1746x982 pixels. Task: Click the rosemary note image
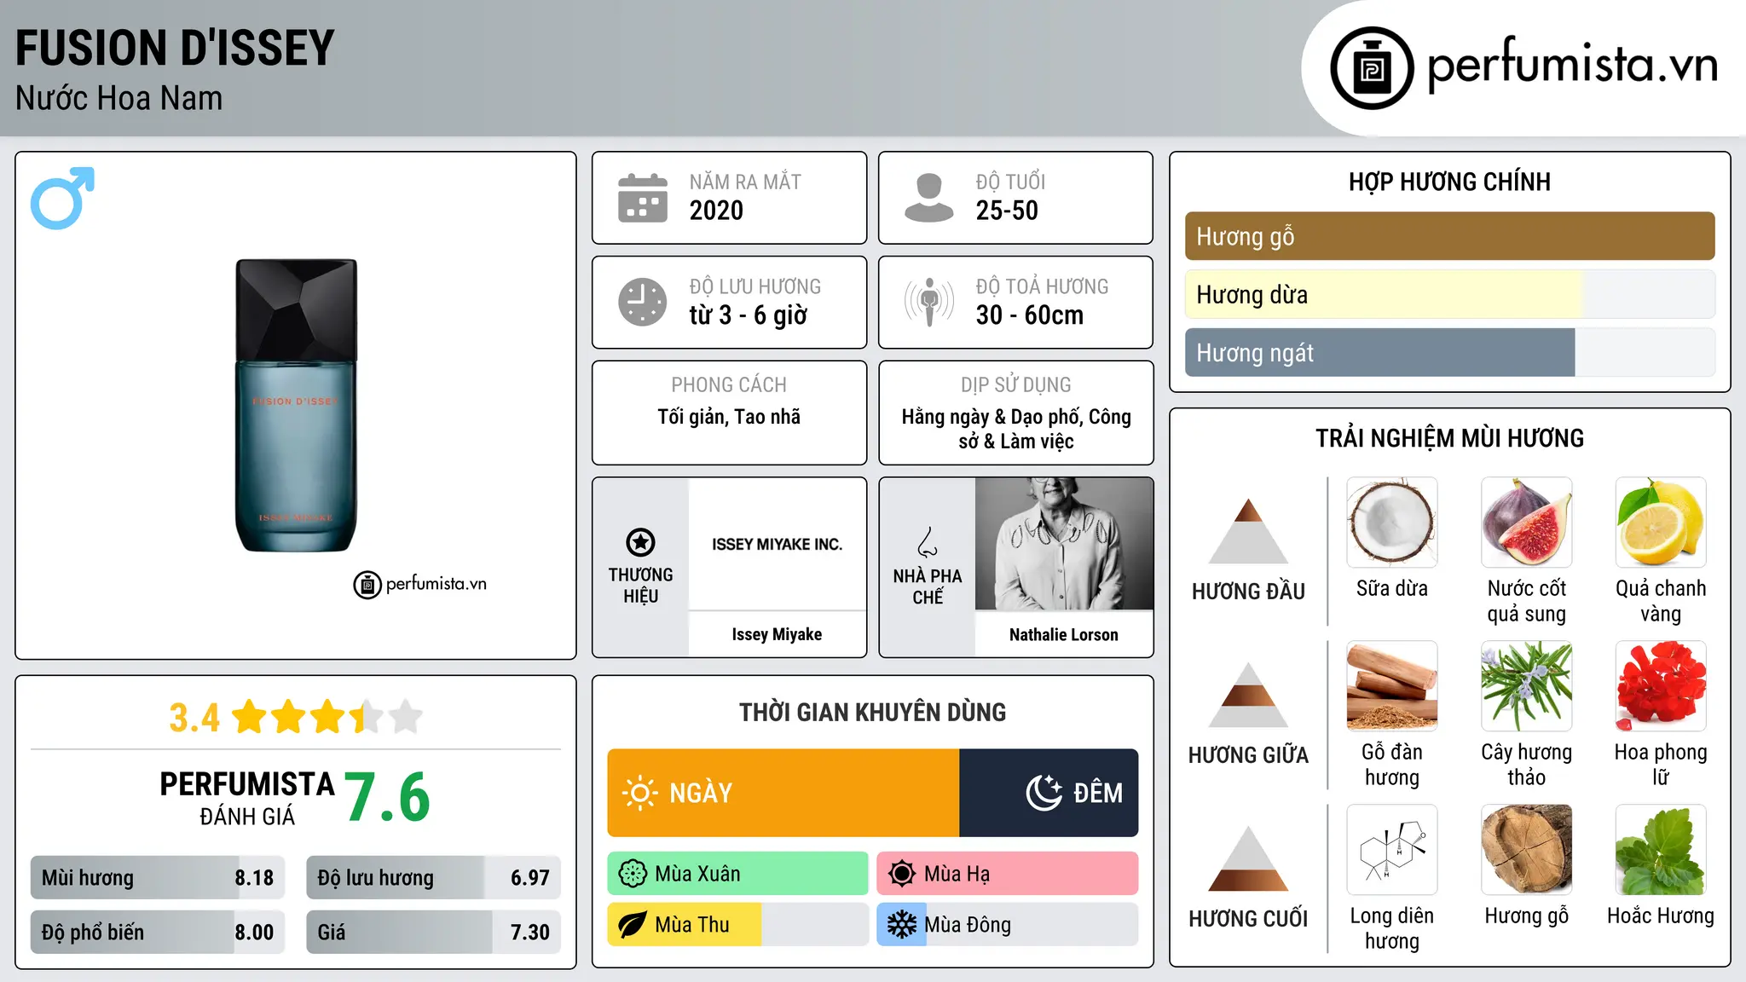tap(1526, 686)
